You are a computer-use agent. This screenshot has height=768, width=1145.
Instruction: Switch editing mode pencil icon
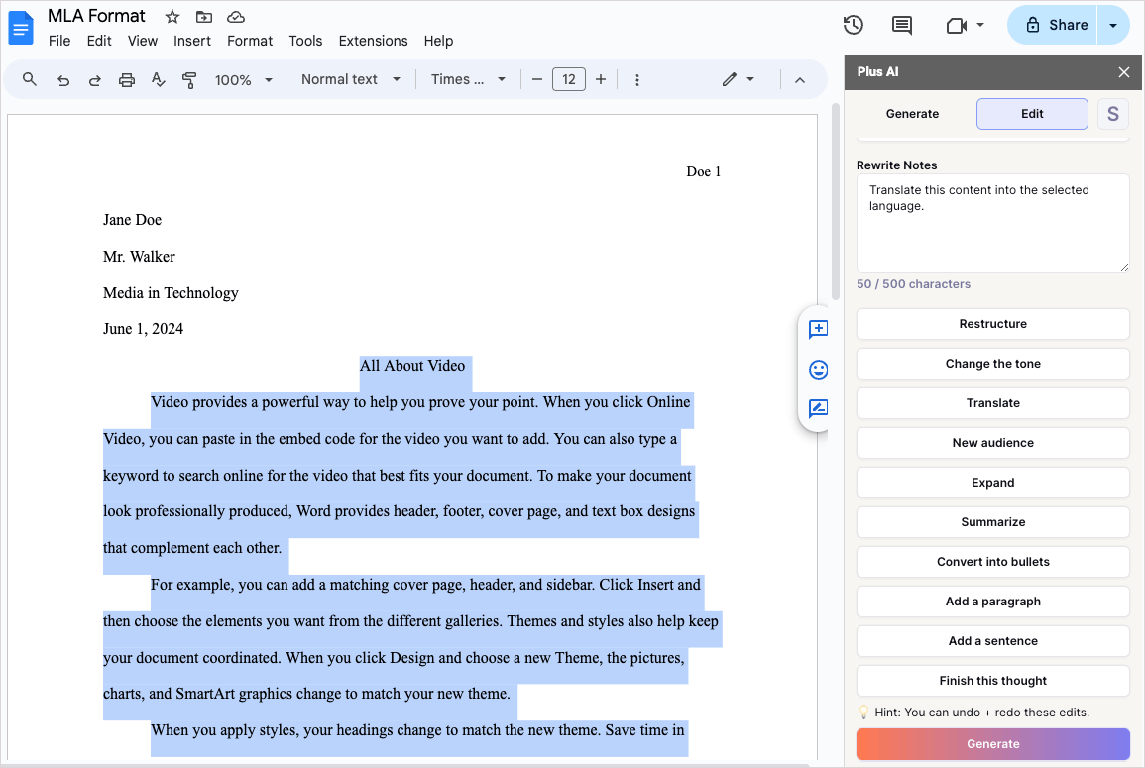[730, 79]
